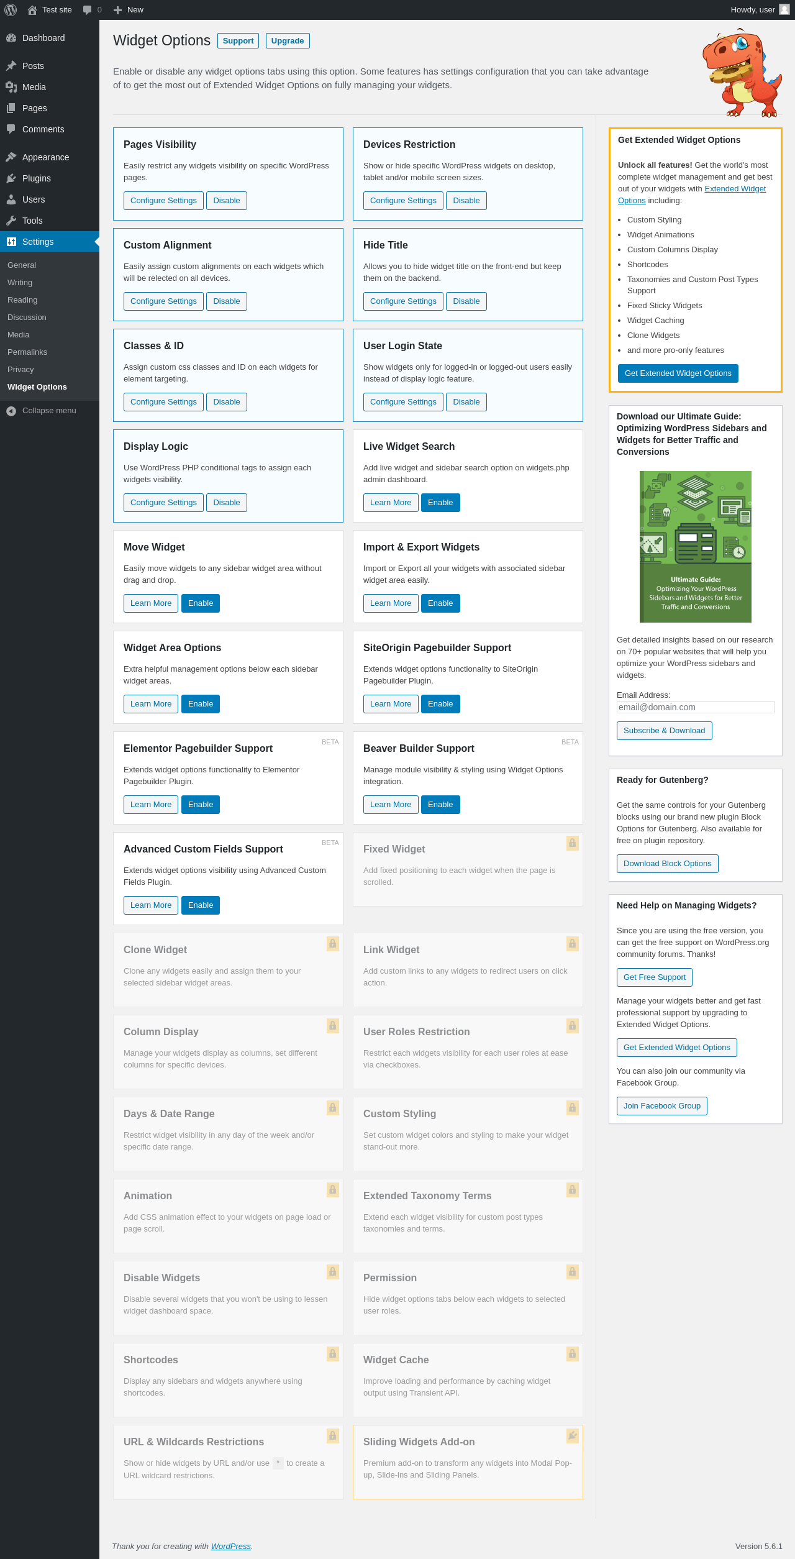
Task: Click the plug icon on Sliding Widgets Add-on
Action: click(573, 1435)
